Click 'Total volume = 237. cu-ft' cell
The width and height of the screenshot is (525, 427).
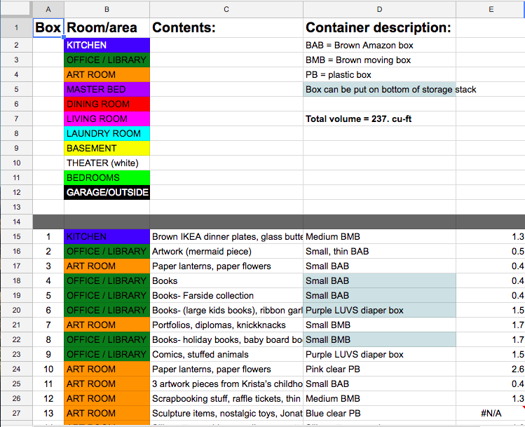tap(379, 119)
